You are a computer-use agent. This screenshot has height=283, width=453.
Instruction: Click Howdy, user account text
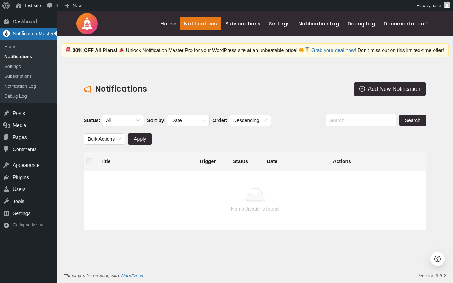[429, 6]
